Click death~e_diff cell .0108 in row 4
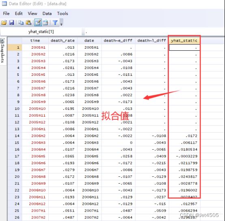This screenshot has height=221, width=225. point(118,68)
